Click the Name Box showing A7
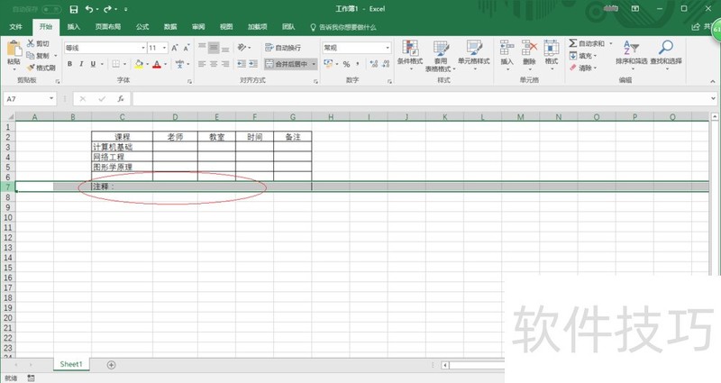 tap(30, 99)
